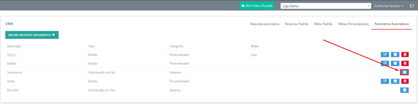
Task: Delete the Teste row
Action: click(x=405, y=81)
